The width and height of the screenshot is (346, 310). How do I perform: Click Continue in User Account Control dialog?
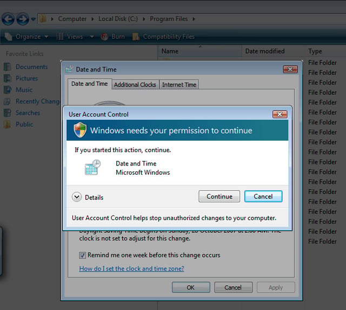pos(219,196)
